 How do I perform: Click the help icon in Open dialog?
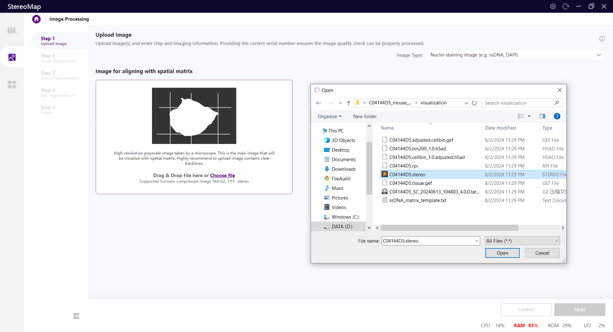click(557, 116)
